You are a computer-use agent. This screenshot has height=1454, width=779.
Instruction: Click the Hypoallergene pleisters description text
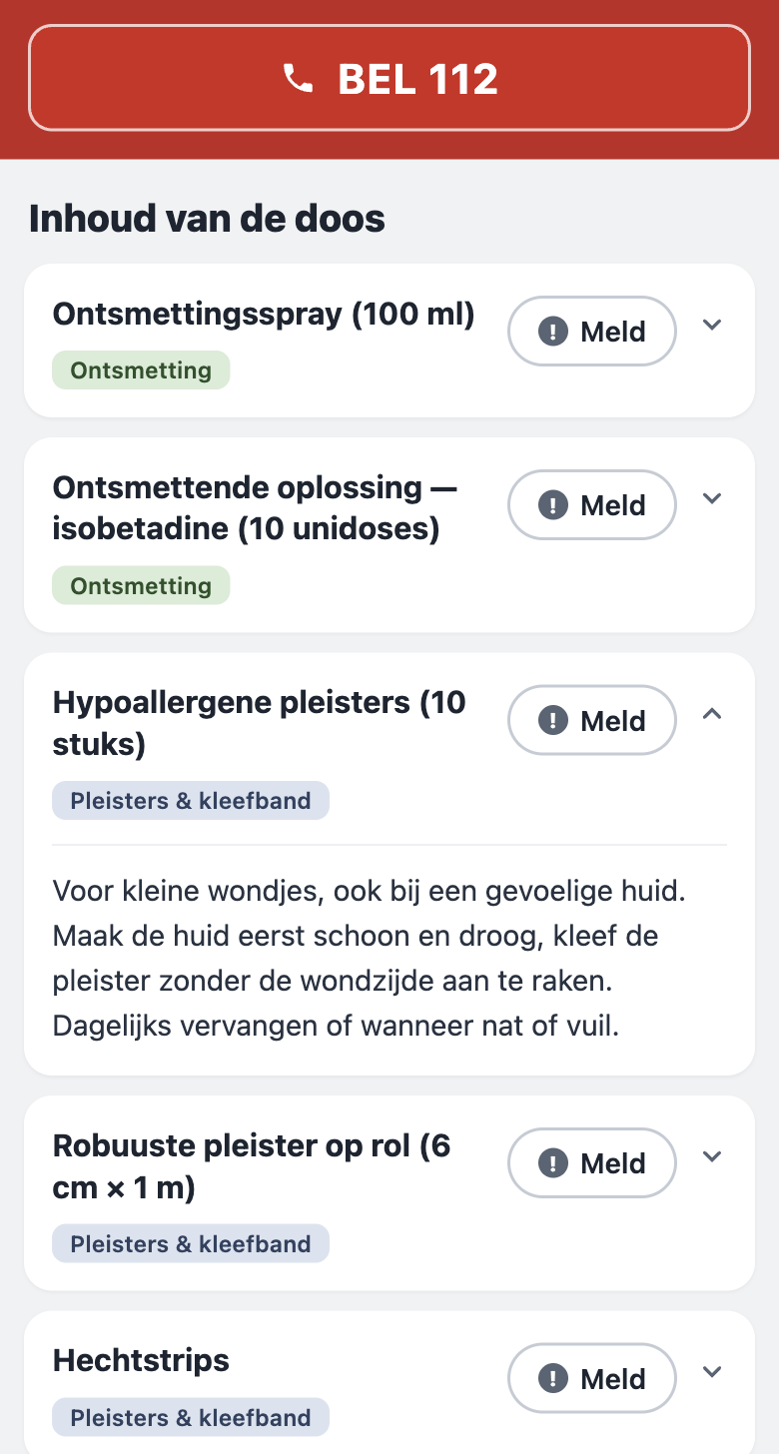pyautogui.click(x=370, y=959)
